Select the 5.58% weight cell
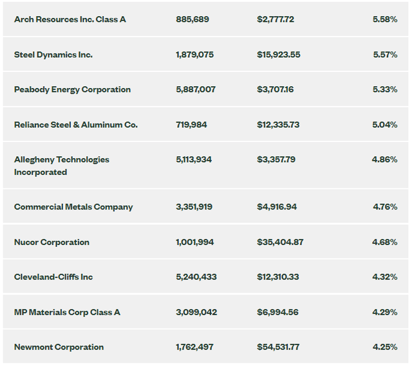 (385, 19)
